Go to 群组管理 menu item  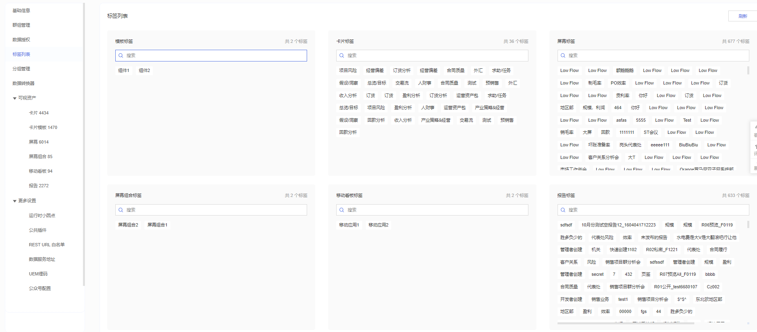(x=21, y=25)
